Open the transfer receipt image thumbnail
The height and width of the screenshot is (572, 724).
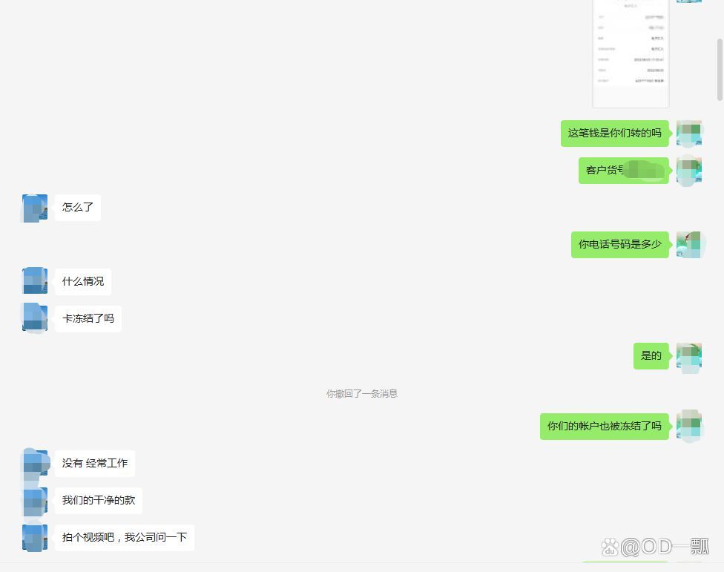[631, 53]
